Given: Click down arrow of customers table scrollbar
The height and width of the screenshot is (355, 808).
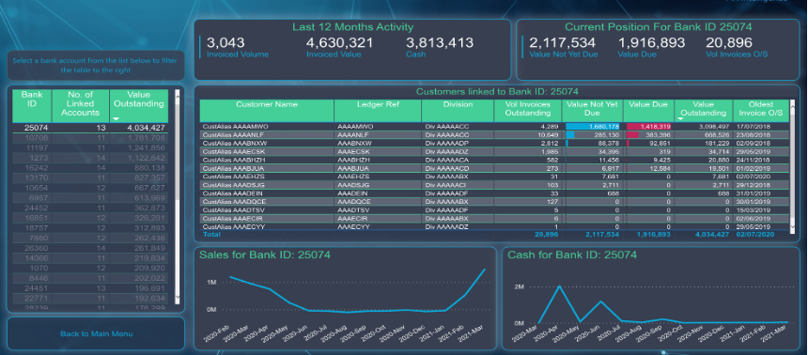Looking at the screenshot, I should click(793, 225).
